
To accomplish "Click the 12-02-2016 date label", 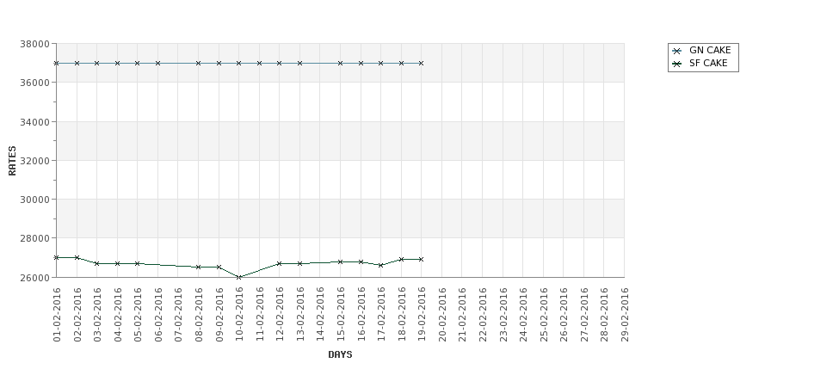I will (280, 315).
